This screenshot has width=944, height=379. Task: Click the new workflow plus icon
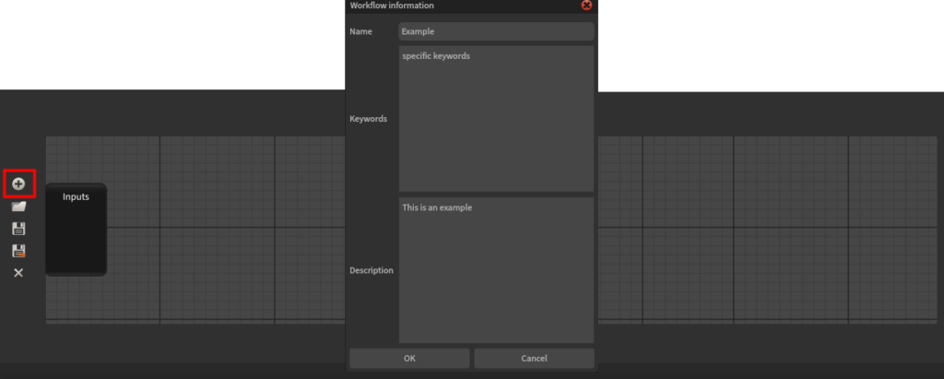pos(18,184)
